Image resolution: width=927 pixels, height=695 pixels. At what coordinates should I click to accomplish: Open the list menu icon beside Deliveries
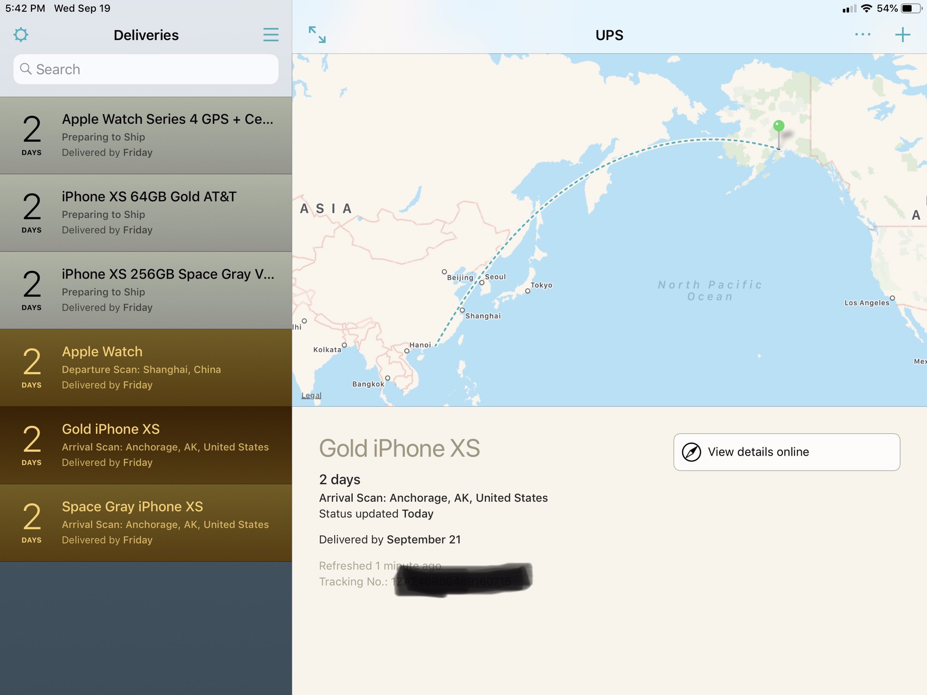(271, 35)
